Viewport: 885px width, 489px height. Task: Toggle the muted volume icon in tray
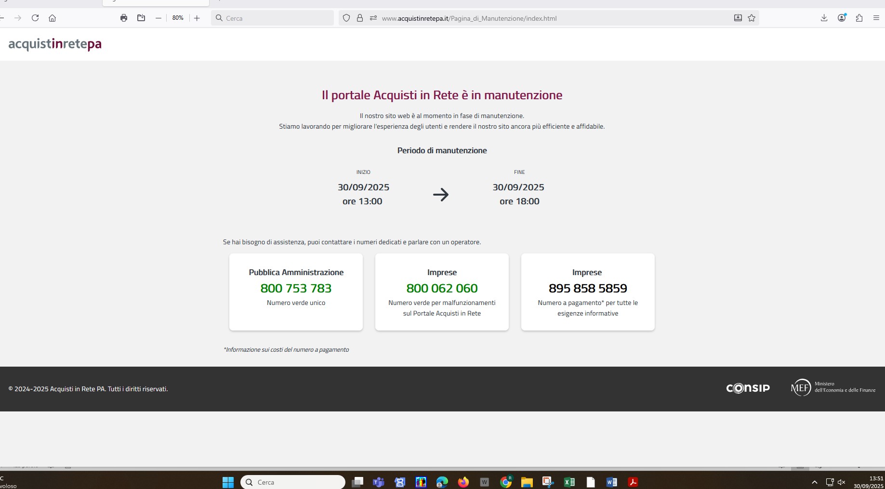(842, 482)
